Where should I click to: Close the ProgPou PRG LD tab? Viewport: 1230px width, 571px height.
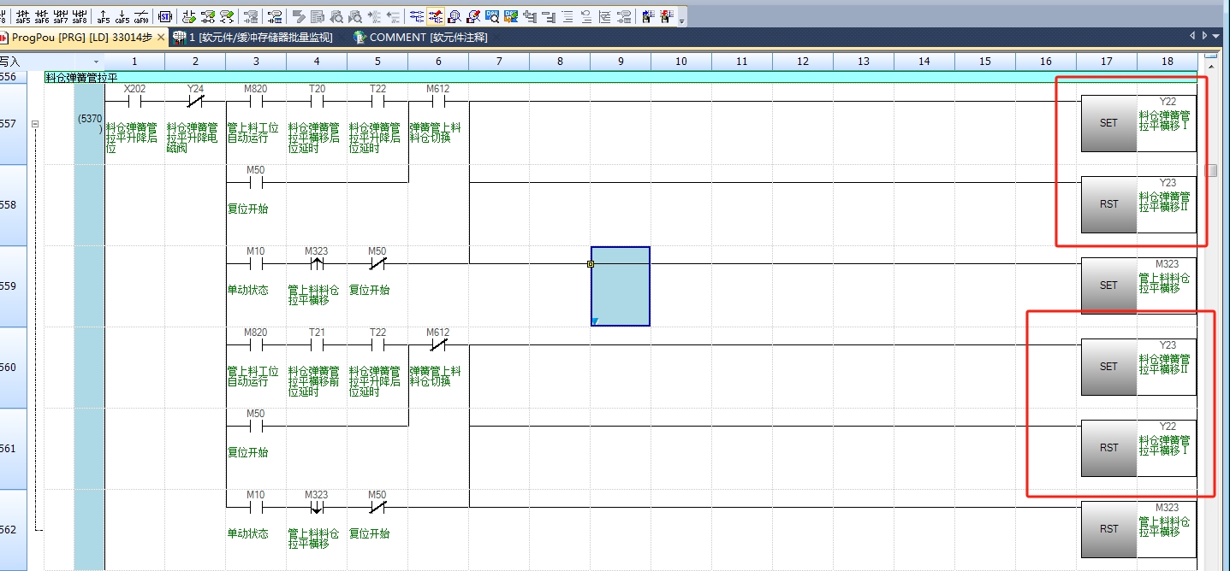pos(160,38)
